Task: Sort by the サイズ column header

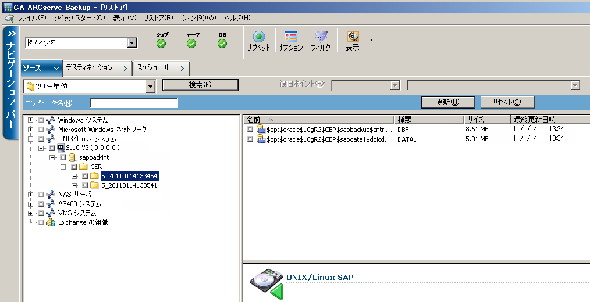Action: click(x=487, y=120)
